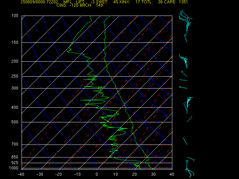Click the BRCH value 149
Viewport: 239px width, 179px height.
(99, 5)
